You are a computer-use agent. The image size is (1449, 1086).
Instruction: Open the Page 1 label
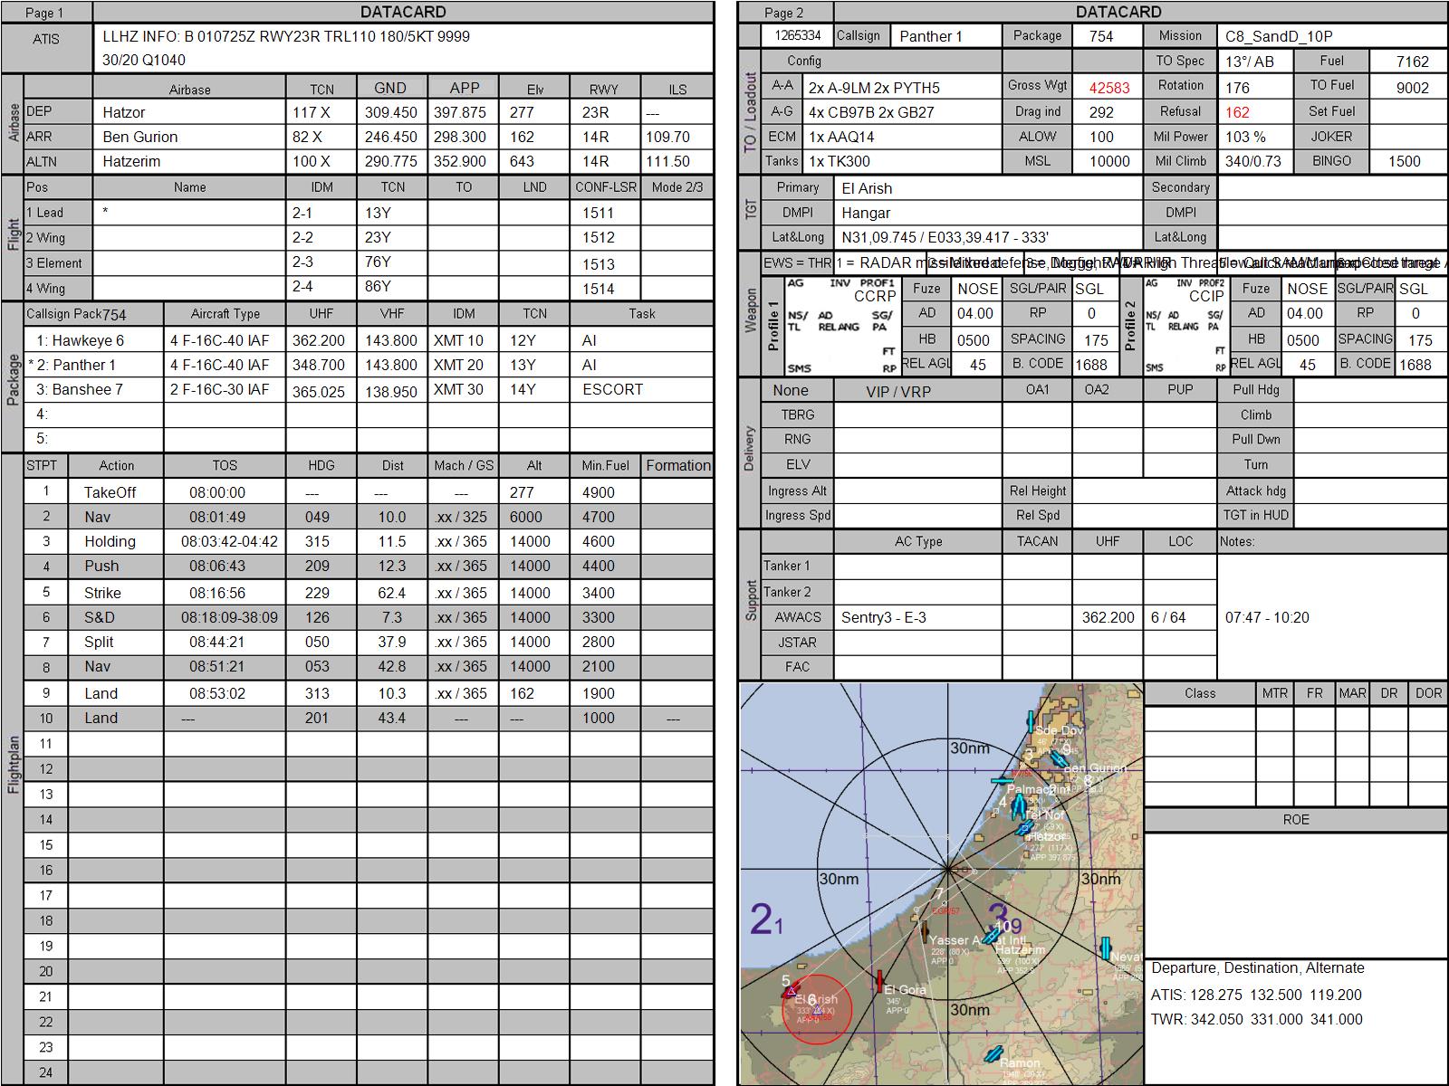point(45,13)
